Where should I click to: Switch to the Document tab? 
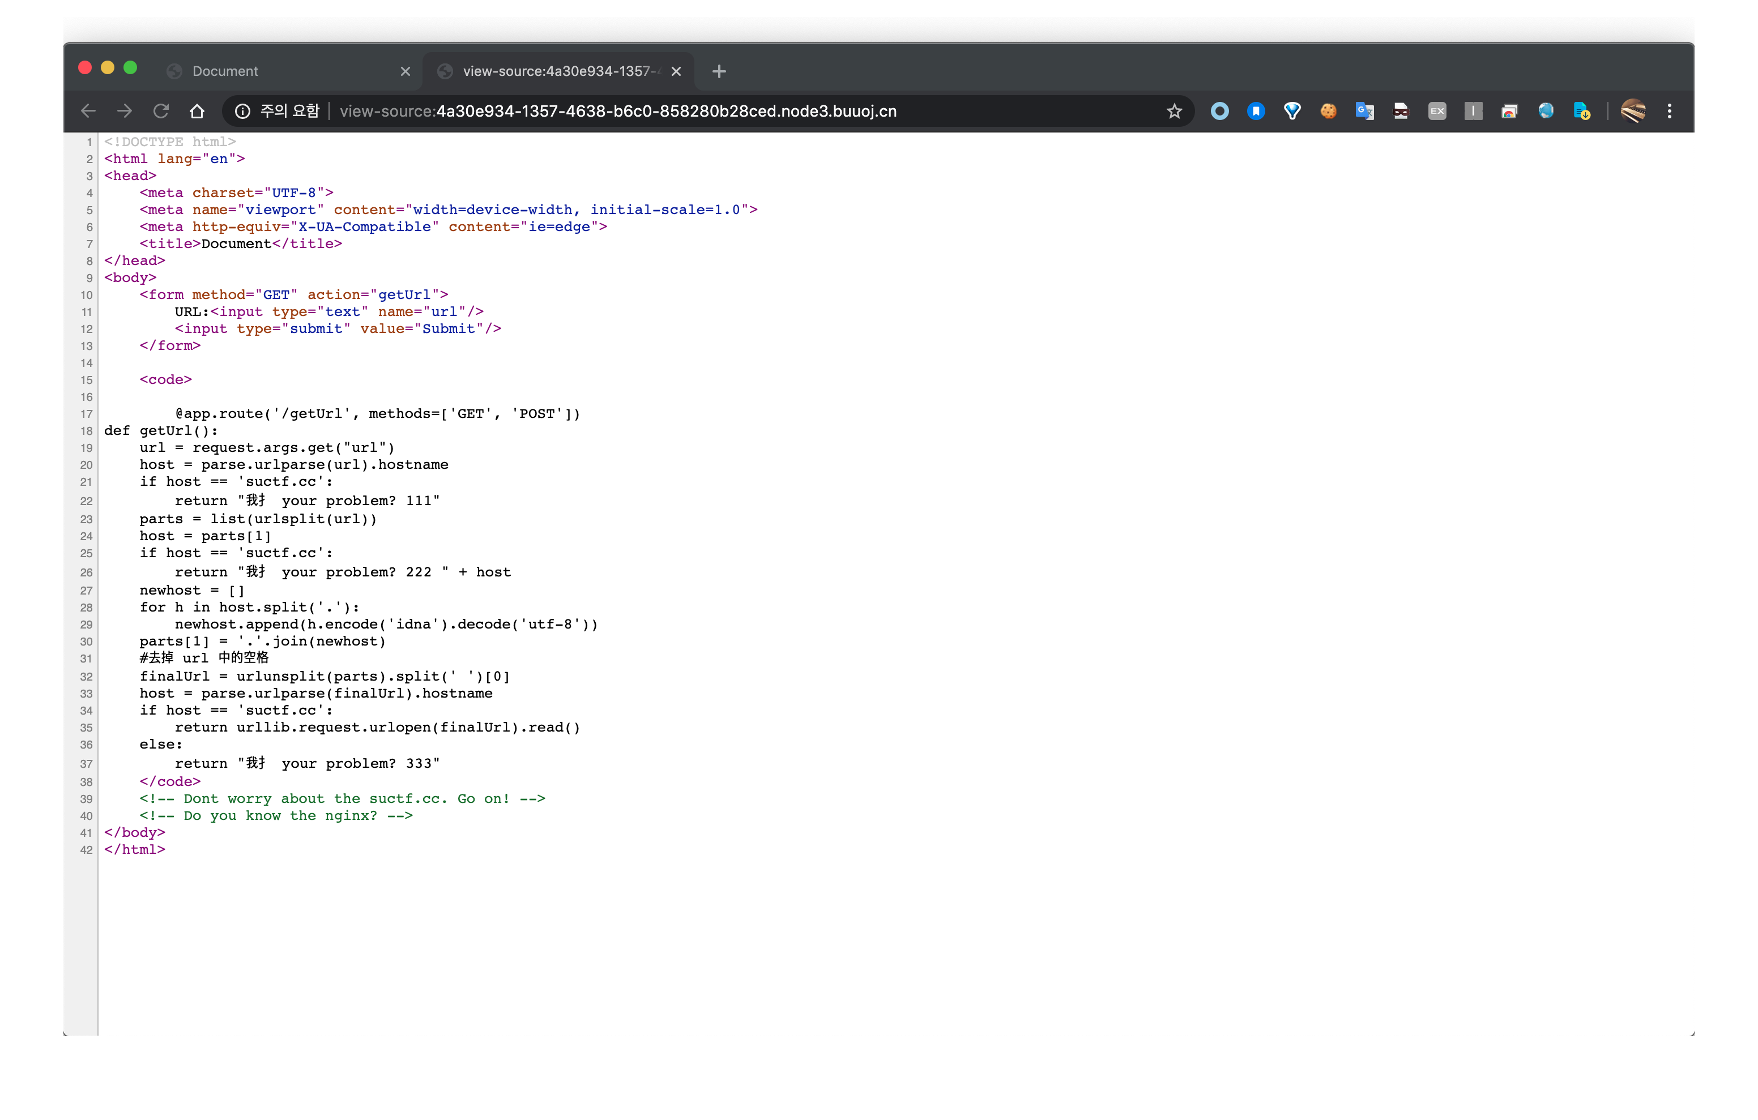(278, 71)
